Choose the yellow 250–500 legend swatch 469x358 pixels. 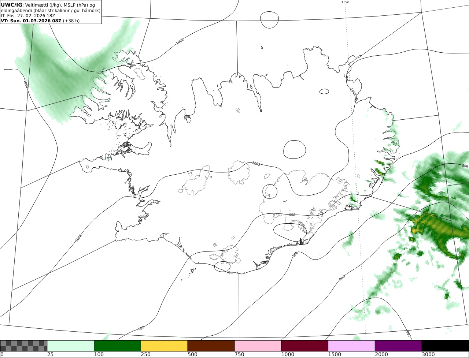pos(164,346)
